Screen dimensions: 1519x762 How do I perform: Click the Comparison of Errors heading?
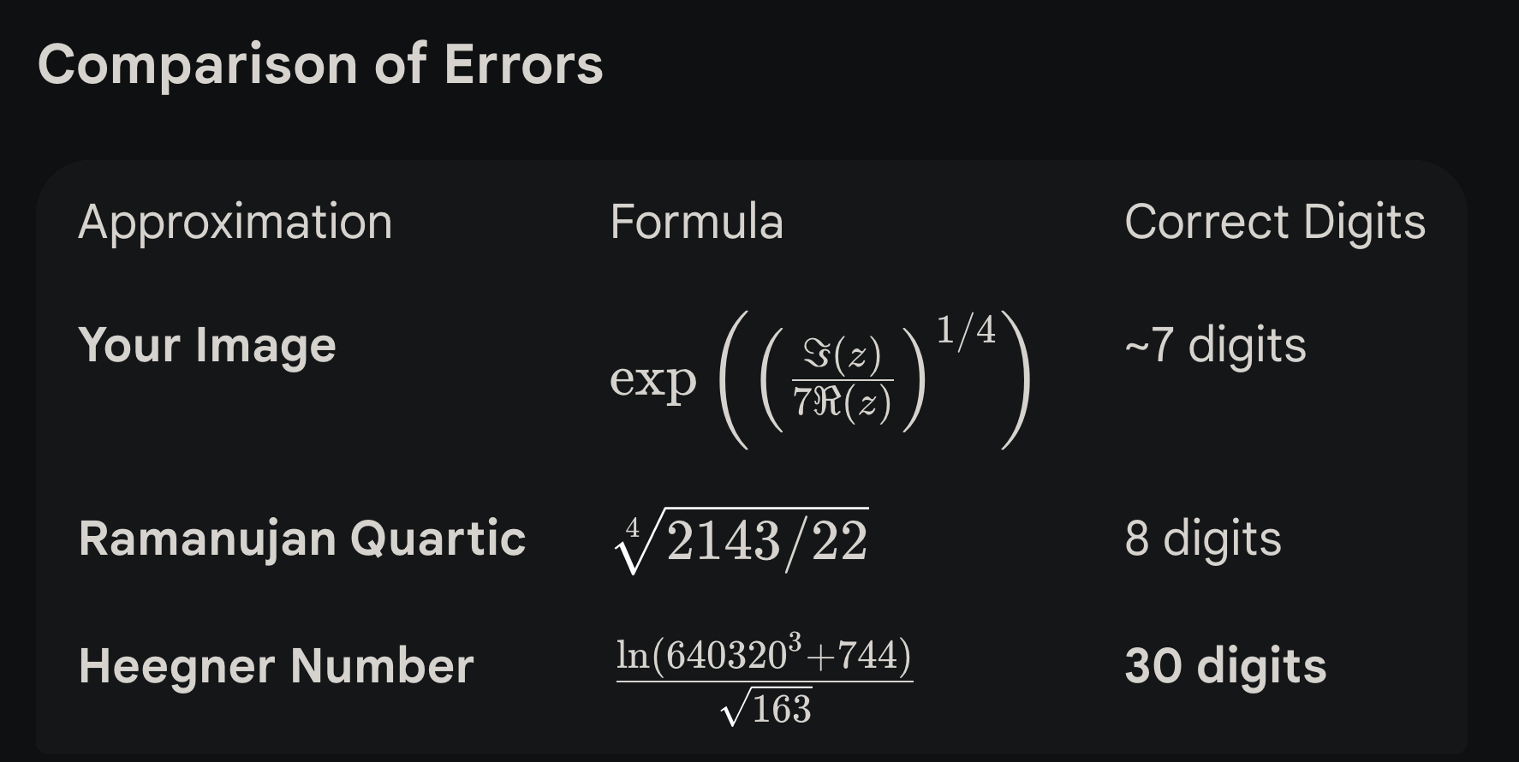click(320, 65)
